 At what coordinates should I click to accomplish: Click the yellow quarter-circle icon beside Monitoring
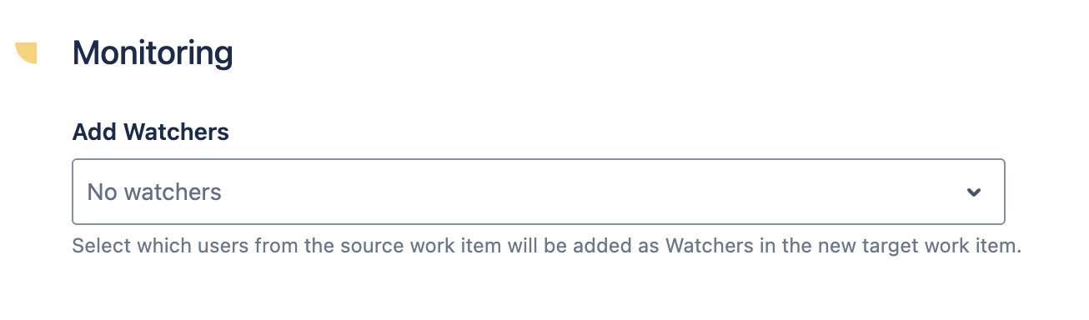27,52
